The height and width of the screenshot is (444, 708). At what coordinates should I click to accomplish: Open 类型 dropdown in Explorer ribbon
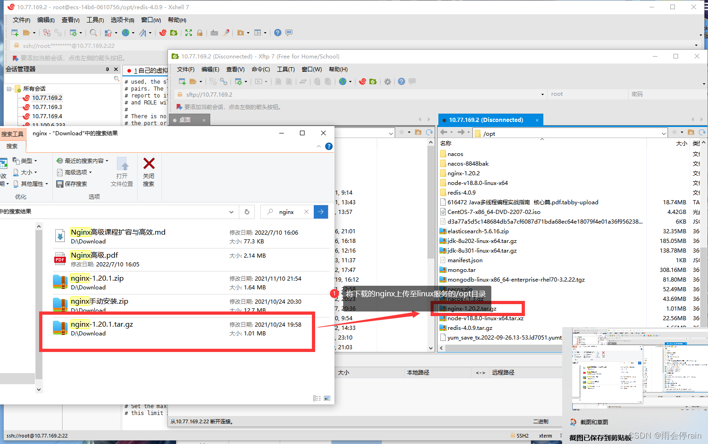[x=25, y=161]
